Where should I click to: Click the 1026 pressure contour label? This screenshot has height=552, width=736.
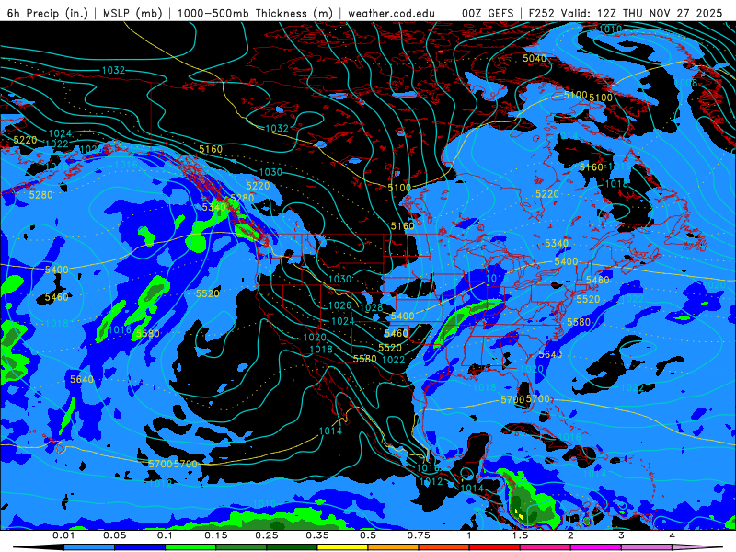[339, 305]
